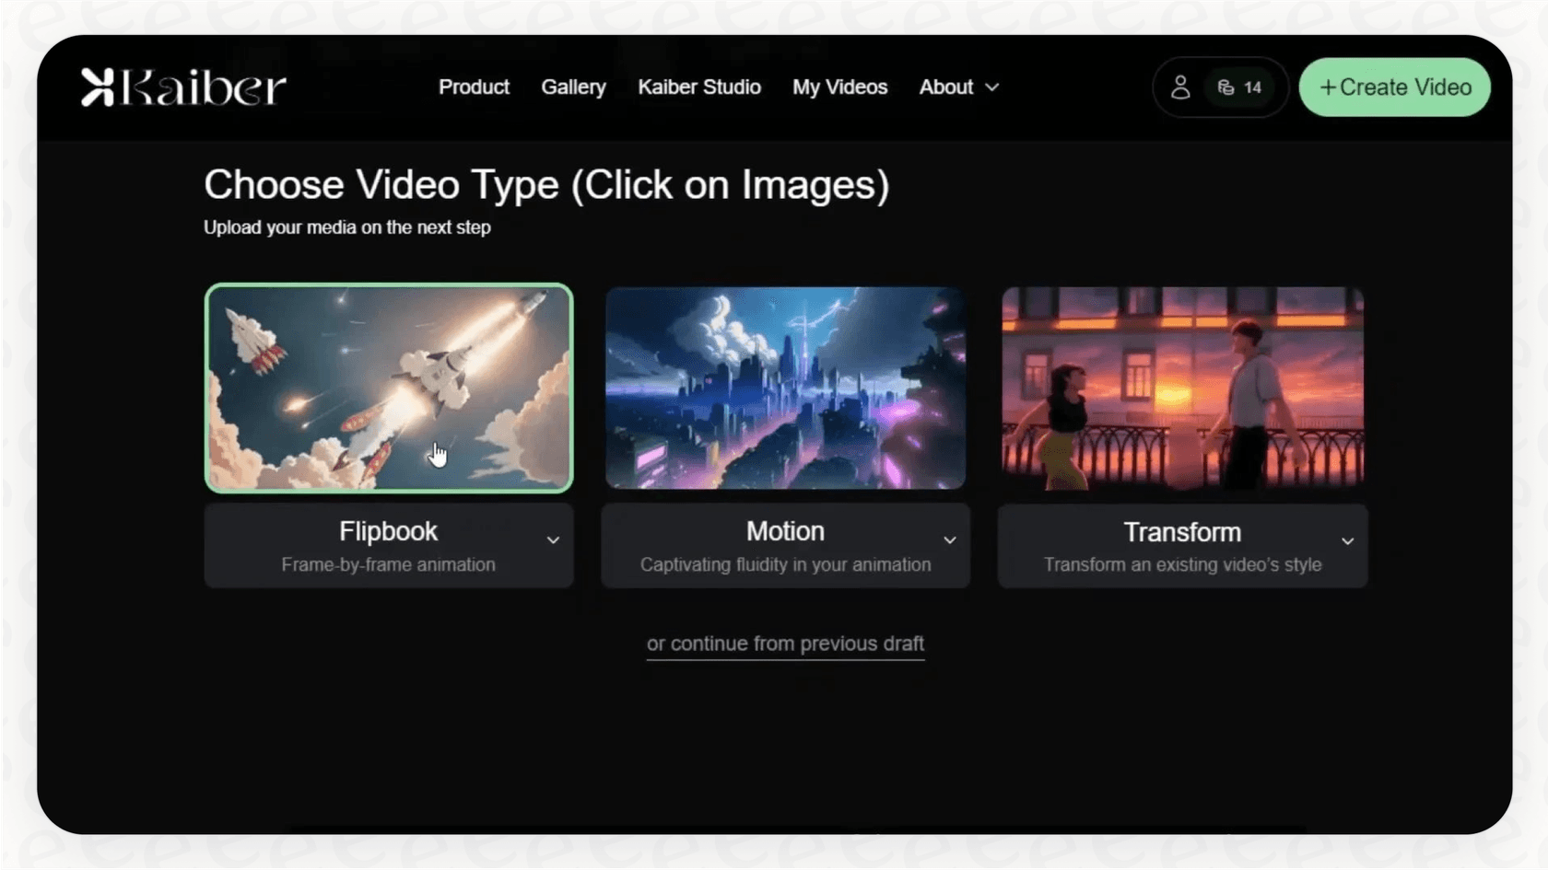Click continue from previous draft link
Screen dimensions: 1548x870
click(785, 644)
